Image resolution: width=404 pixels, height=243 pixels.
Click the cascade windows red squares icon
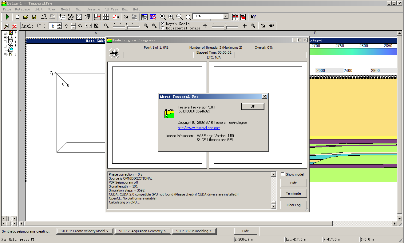(x=243, y=17)
